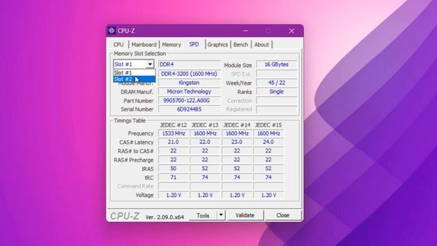Screen dimensions: 437x246
Task: Click the empty Correction field
Action: [277, 100]
